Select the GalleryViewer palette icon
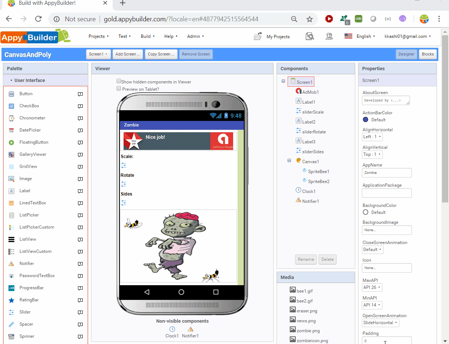Viewport: 449px width, 344px height. [11, 155]
